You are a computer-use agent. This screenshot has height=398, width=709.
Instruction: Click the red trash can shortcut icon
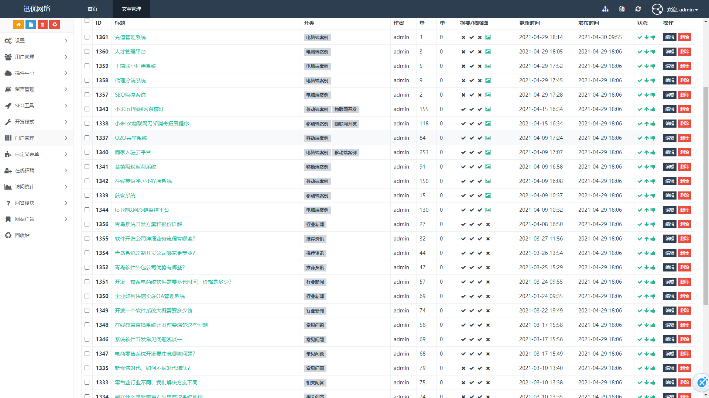pyautogui.click(x=42, y=25)
